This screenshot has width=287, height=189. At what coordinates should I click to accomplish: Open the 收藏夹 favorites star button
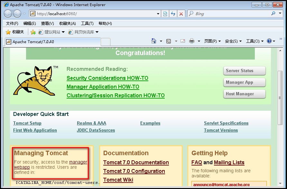(15, 32)
